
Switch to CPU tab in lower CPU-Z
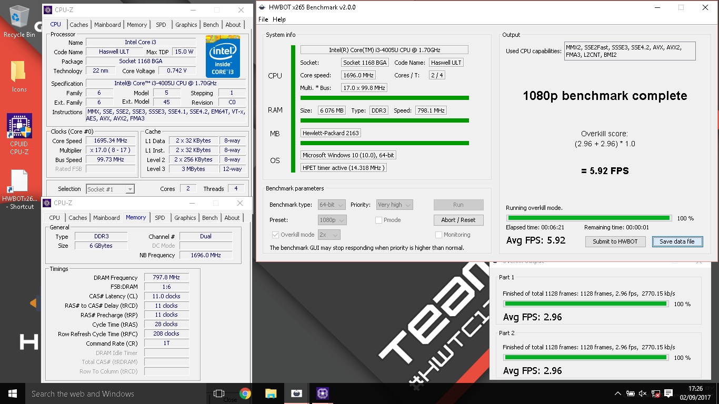pos(55,218)
